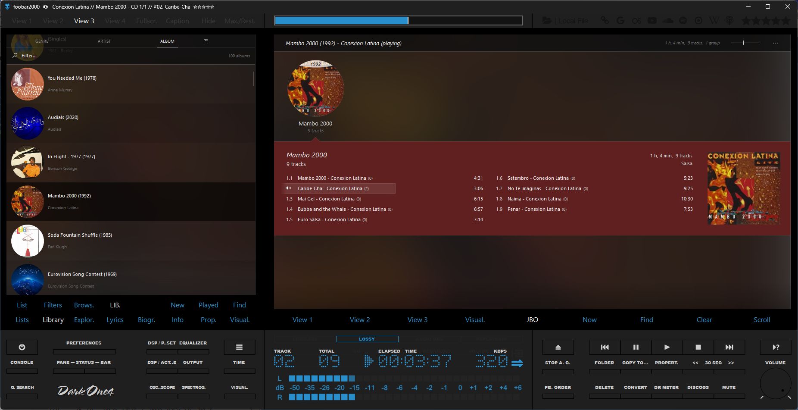Open the Local File folder icon

[547, 20]
